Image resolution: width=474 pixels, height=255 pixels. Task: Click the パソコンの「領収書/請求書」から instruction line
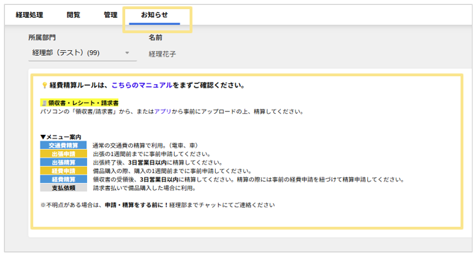(x=172, y=112)
